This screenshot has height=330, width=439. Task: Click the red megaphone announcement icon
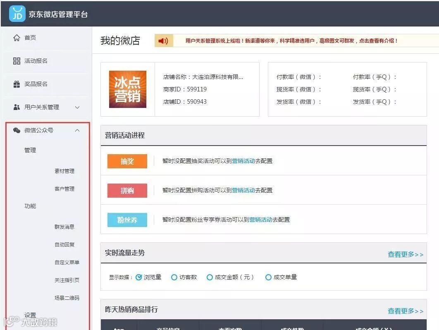pos(163,41)
